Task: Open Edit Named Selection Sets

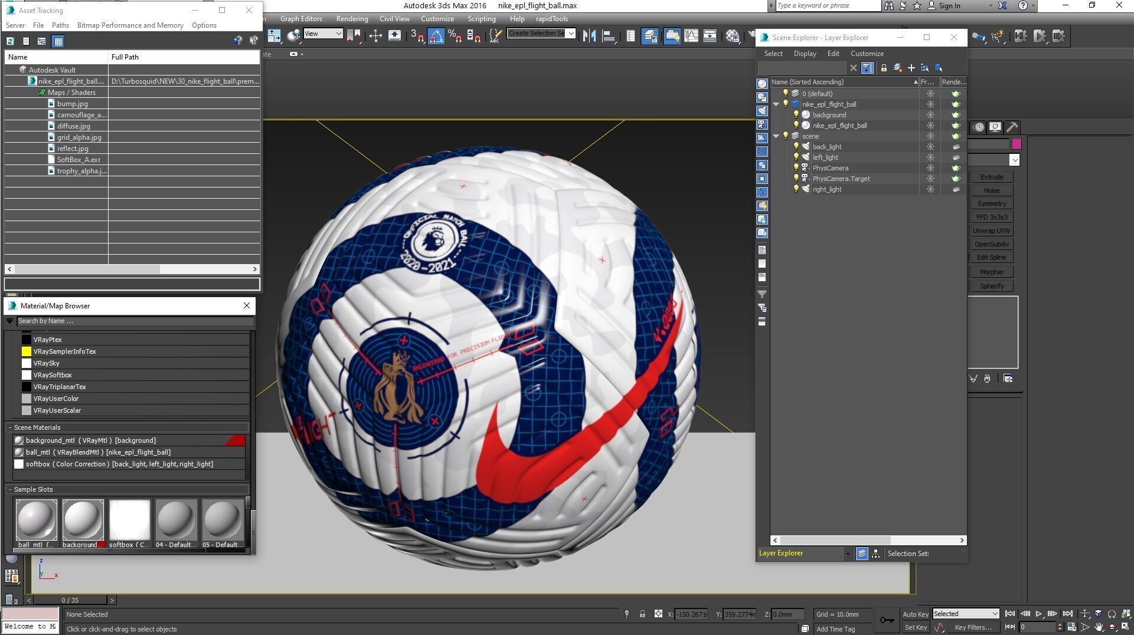Action: [x=495, y=36]
